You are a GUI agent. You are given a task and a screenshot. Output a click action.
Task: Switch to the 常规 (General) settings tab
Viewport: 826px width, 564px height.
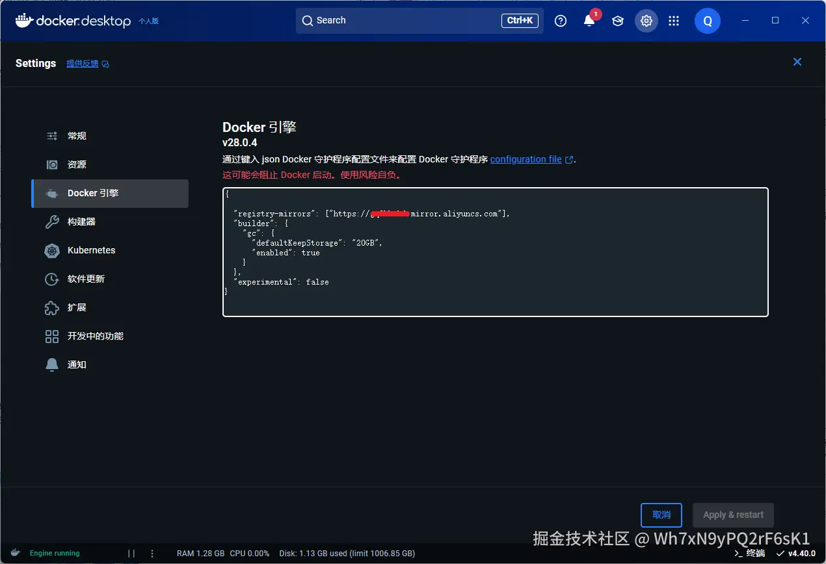click(x=51, y=136)
